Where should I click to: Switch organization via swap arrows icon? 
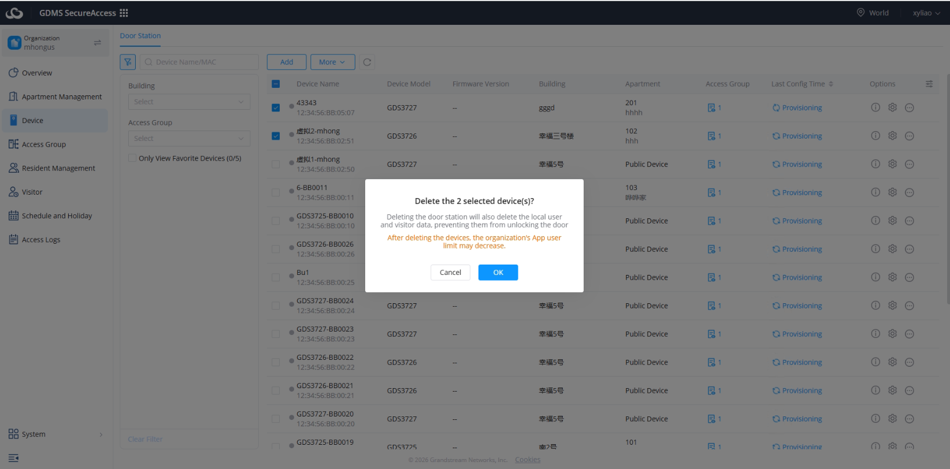click(x=97, y=43)
